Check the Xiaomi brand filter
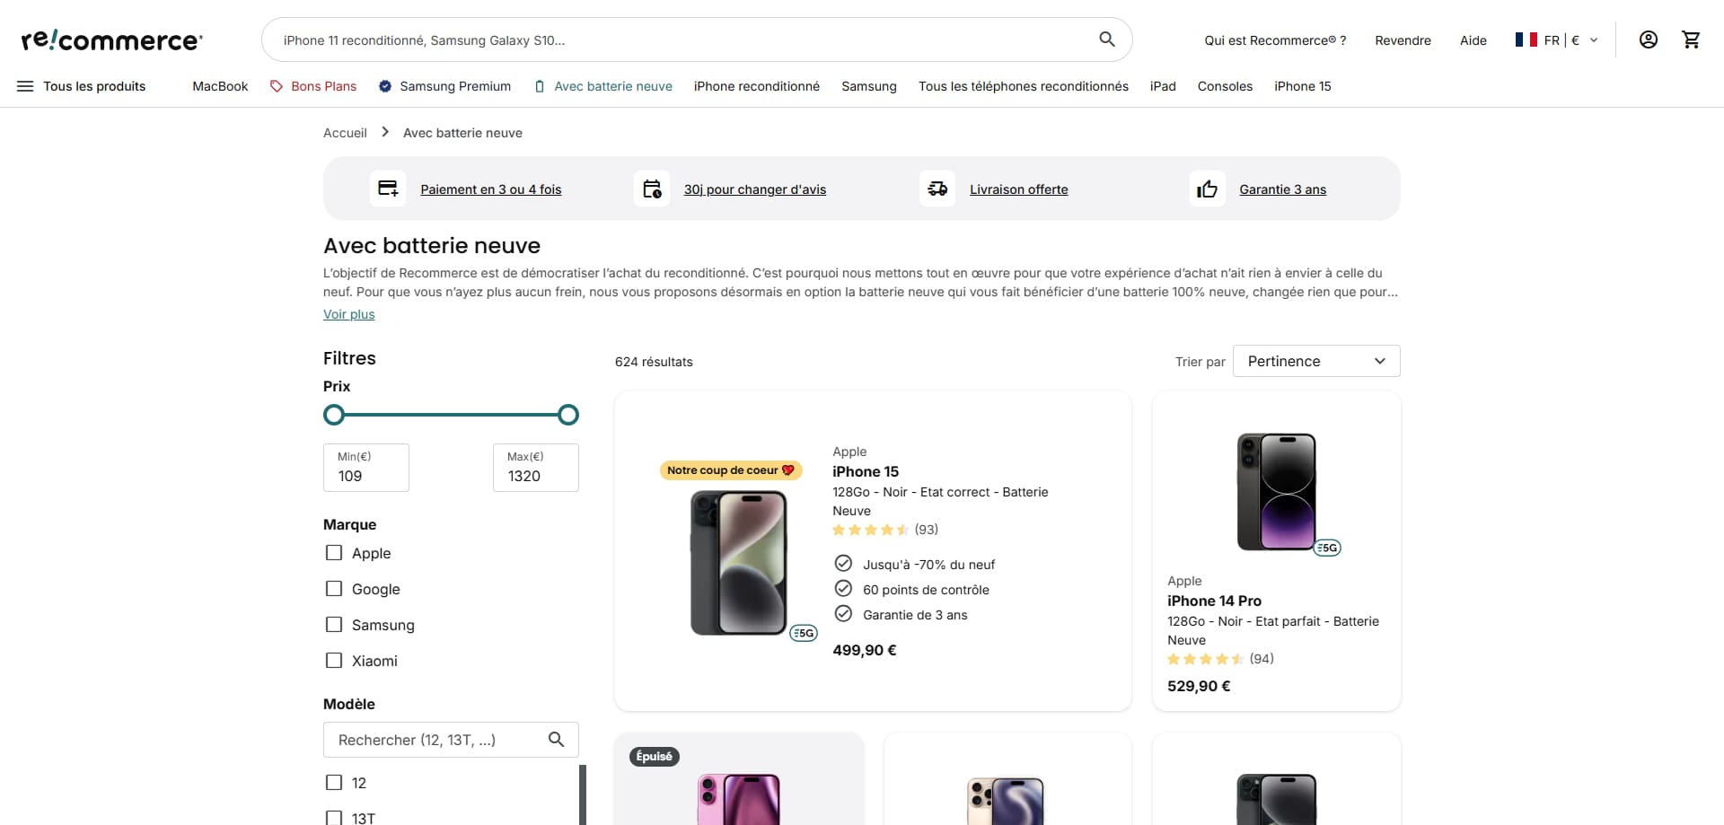The image size is (1724, 825). tap(334, 661)
